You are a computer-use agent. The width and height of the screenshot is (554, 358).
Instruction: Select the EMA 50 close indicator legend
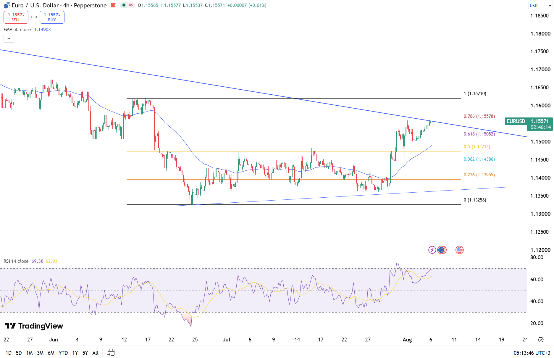17,30
